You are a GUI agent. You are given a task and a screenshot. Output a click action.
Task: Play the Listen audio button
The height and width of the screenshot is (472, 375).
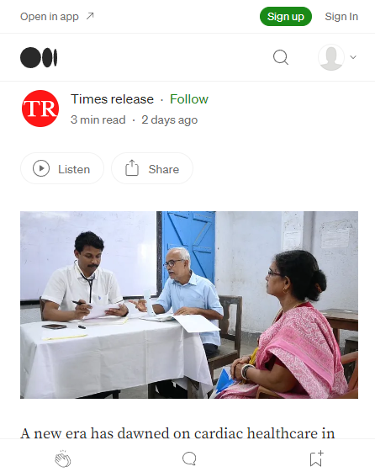coord(62,168)
